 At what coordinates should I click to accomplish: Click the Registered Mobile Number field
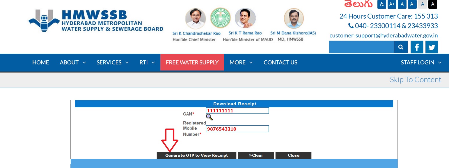pyautogui.click(x=237, y=129)
